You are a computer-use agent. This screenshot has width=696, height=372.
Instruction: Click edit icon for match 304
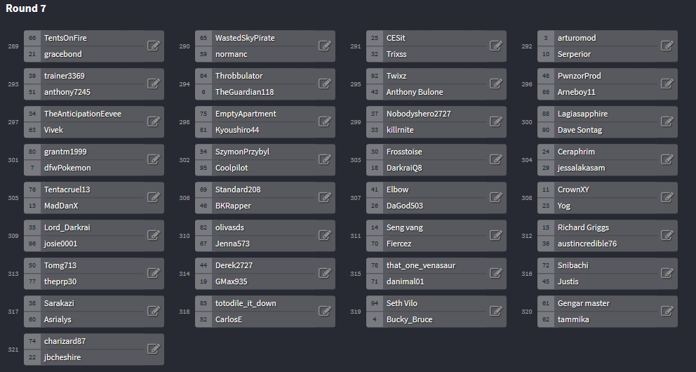(x=667, y=159)
